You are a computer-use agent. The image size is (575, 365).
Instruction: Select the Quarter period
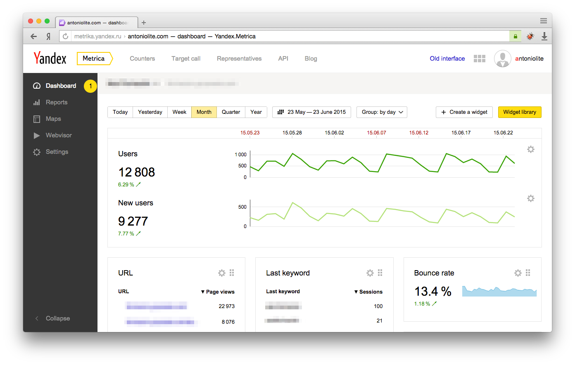(x=231, y=112)
